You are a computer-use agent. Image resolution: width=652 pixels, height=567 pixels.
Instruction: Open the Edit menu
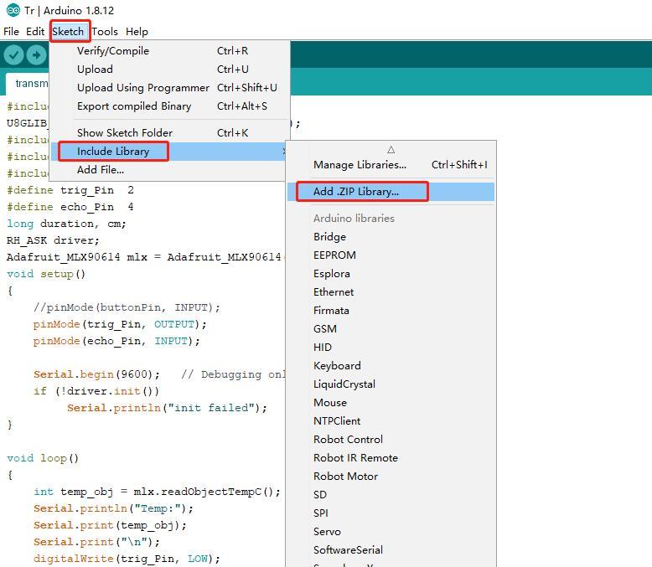tap(35, 32)
